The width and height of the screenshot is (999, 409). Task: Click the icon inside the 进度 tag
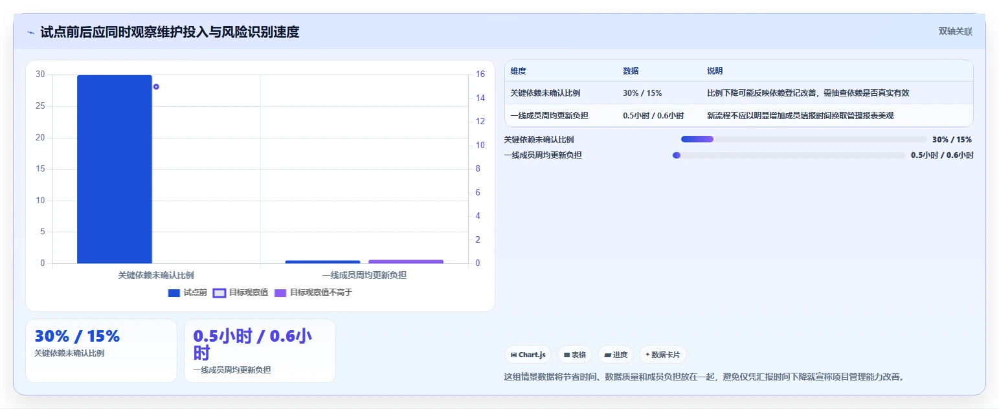tap(607, 355)
